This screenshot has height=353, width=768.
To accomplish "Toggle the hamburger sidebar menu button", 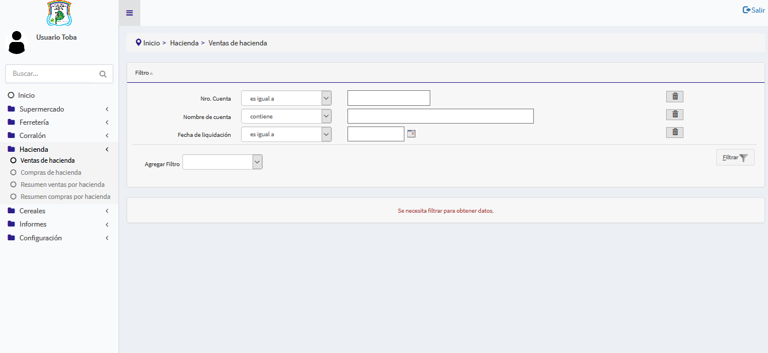I will 129,13.
